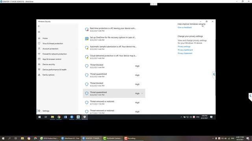Viewport: 252px width, 141px height.
Task: Click the family icon beside Family options
Action: (x=39, y=75)
